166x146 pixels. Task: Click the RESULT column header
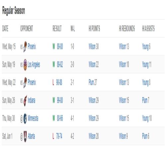(57, 29)
